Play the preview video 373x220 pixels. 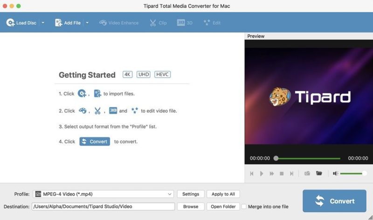coord(262,173)
